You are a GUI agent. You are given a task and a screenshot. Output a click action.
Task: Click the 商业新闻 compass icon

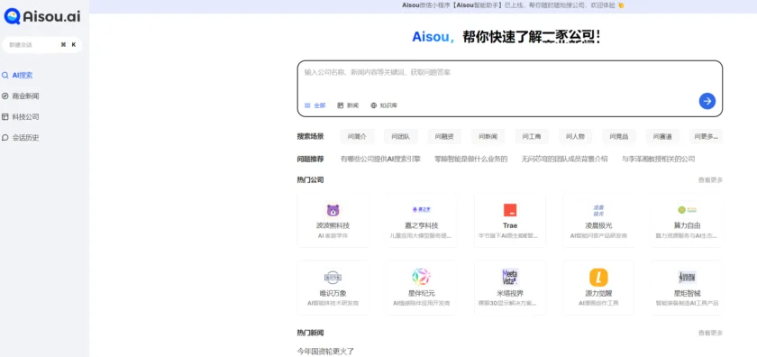click(x=5, y=96)
